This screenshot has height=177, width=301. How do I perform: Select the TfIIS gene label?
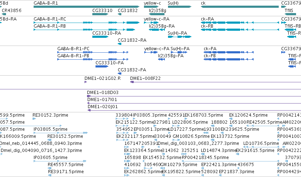(289, 10)
